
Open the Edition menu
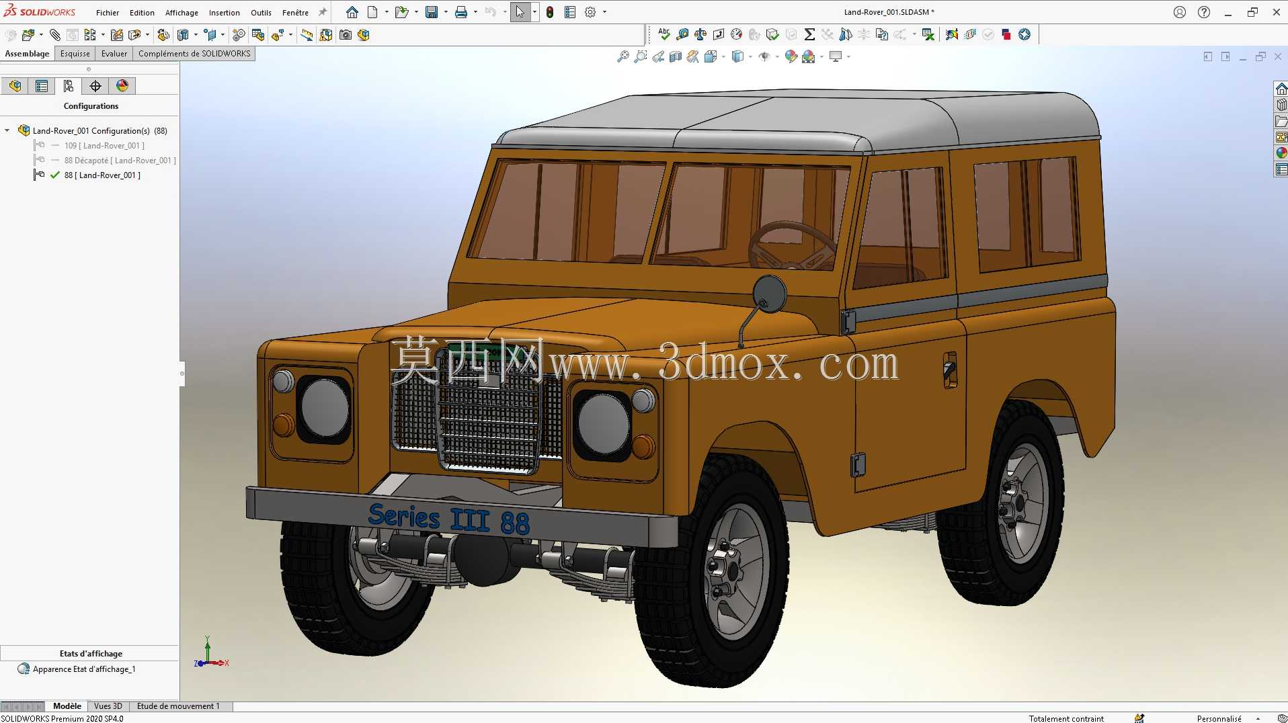click(x=142, y=13)
